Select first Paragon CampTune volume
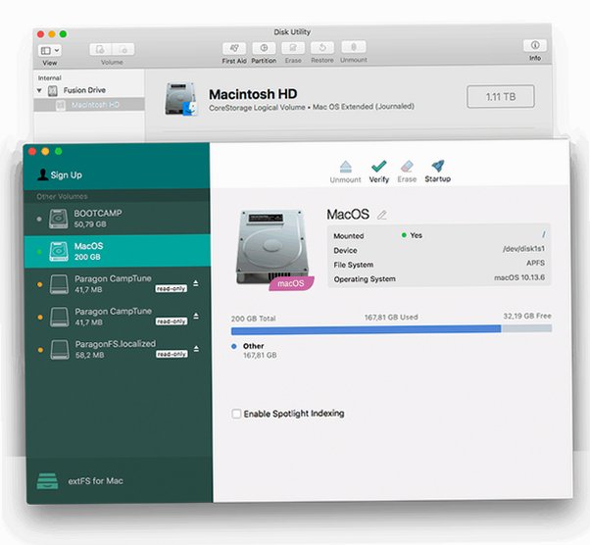 pos(117,284)
